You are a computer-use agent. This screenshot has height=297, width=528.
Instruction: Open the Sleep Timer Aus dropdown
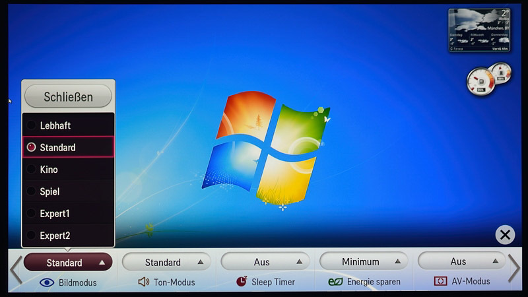265,261
